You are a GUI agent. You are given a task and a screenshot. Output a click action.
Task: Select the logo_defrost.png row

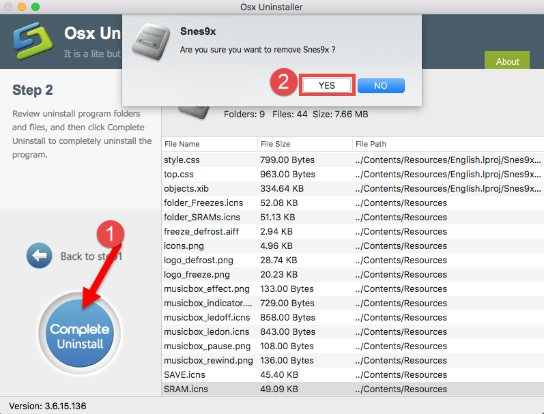click(352, 260)
